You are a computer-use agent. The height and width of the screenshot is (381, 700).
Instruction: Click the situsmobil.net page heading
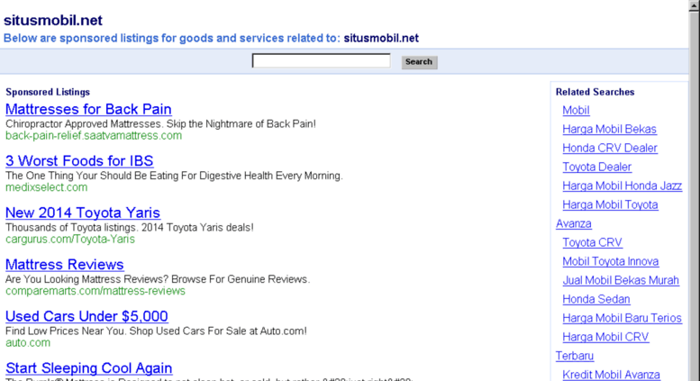tap(52, 21)
